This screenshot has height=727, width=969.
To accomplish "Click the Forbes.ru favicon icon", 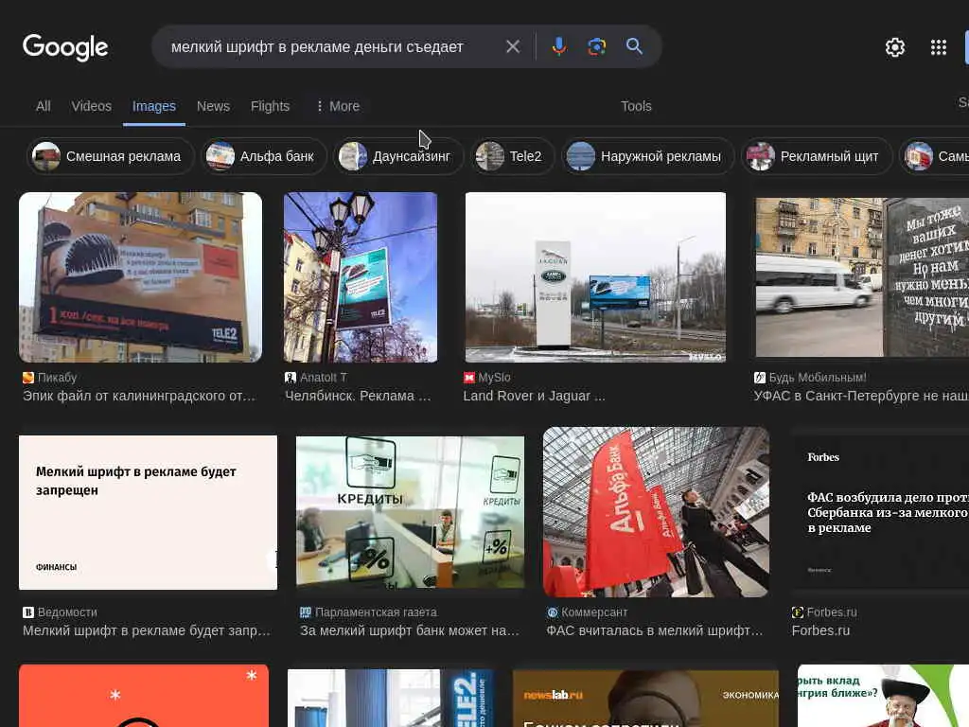I will coord(798,612).
